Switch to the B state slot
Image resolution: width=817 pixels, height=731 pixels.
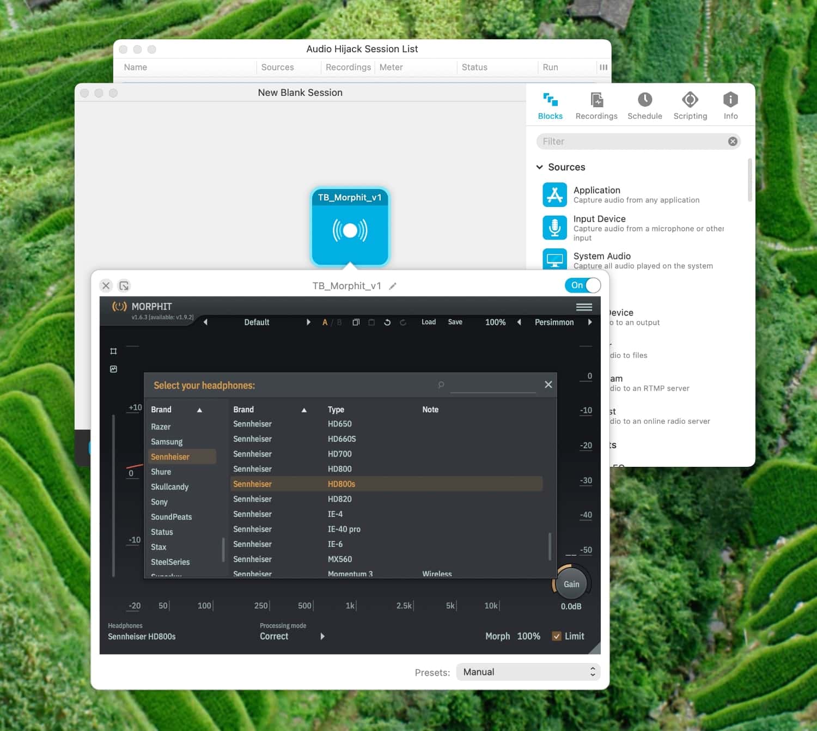point(339,322)
